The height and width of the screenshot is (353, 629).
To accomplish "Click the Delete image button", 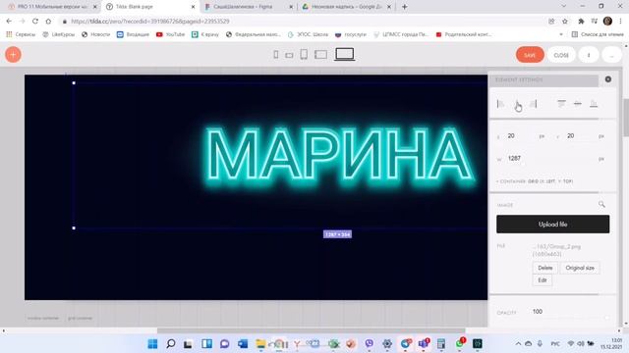I will 545,268.
